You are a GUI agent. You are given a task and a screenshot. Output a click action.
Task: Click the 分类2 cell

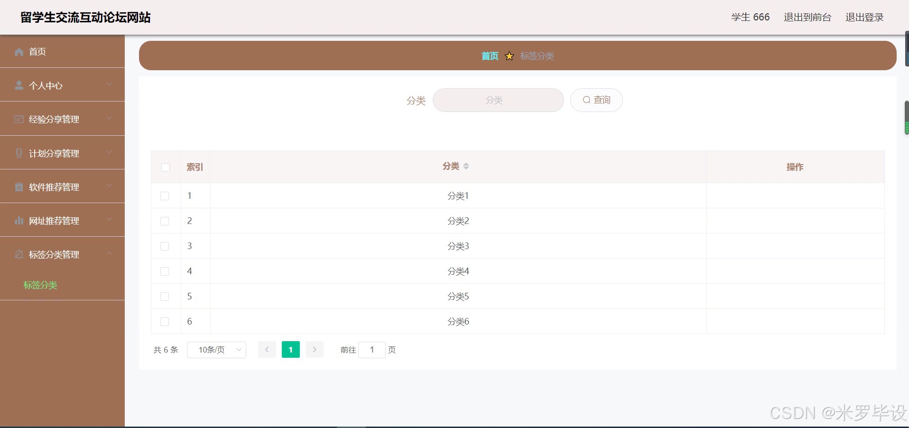point(458,221)
